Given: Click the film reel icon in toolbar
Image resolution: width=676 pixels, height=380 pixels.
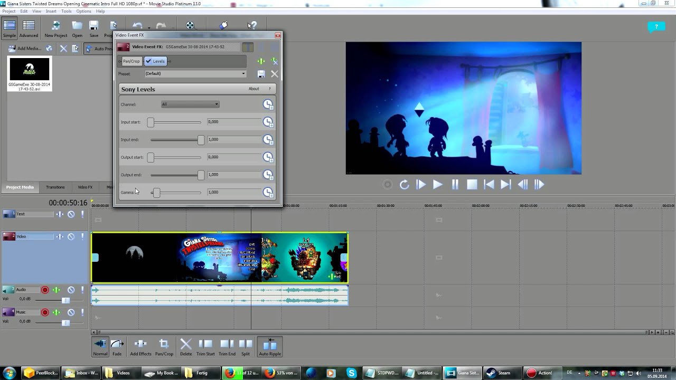Looking at the screenshot, I should click(190, 25).
